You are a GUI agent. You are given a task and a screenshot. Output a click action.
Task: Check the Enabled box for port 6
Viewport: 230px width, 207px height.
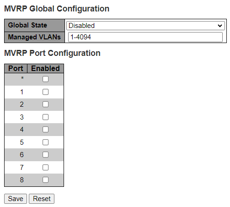tap(45, 155)
